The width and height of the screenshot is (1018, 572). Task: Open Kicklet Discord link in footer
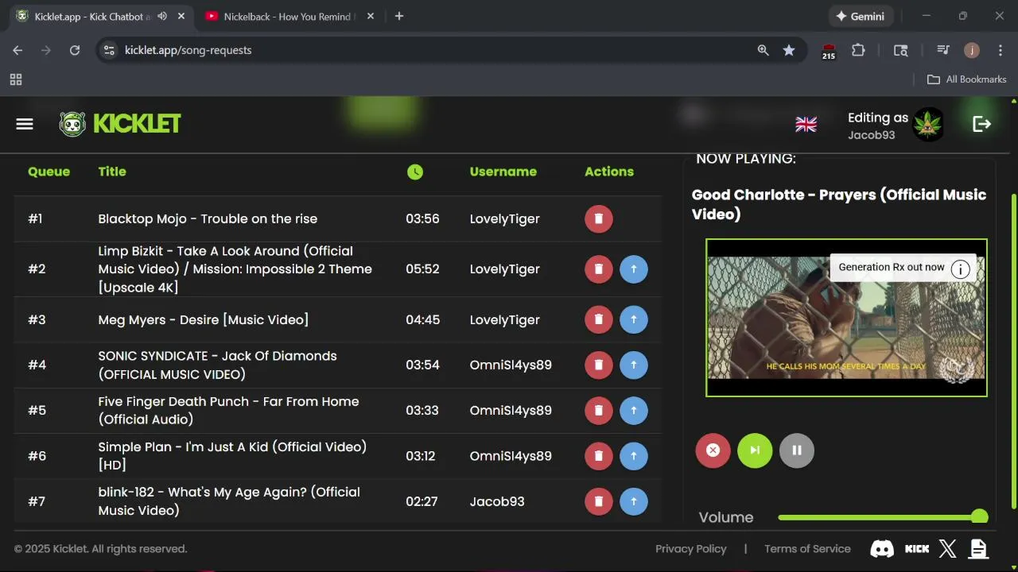pyautogui.click(x=882, y=548)
